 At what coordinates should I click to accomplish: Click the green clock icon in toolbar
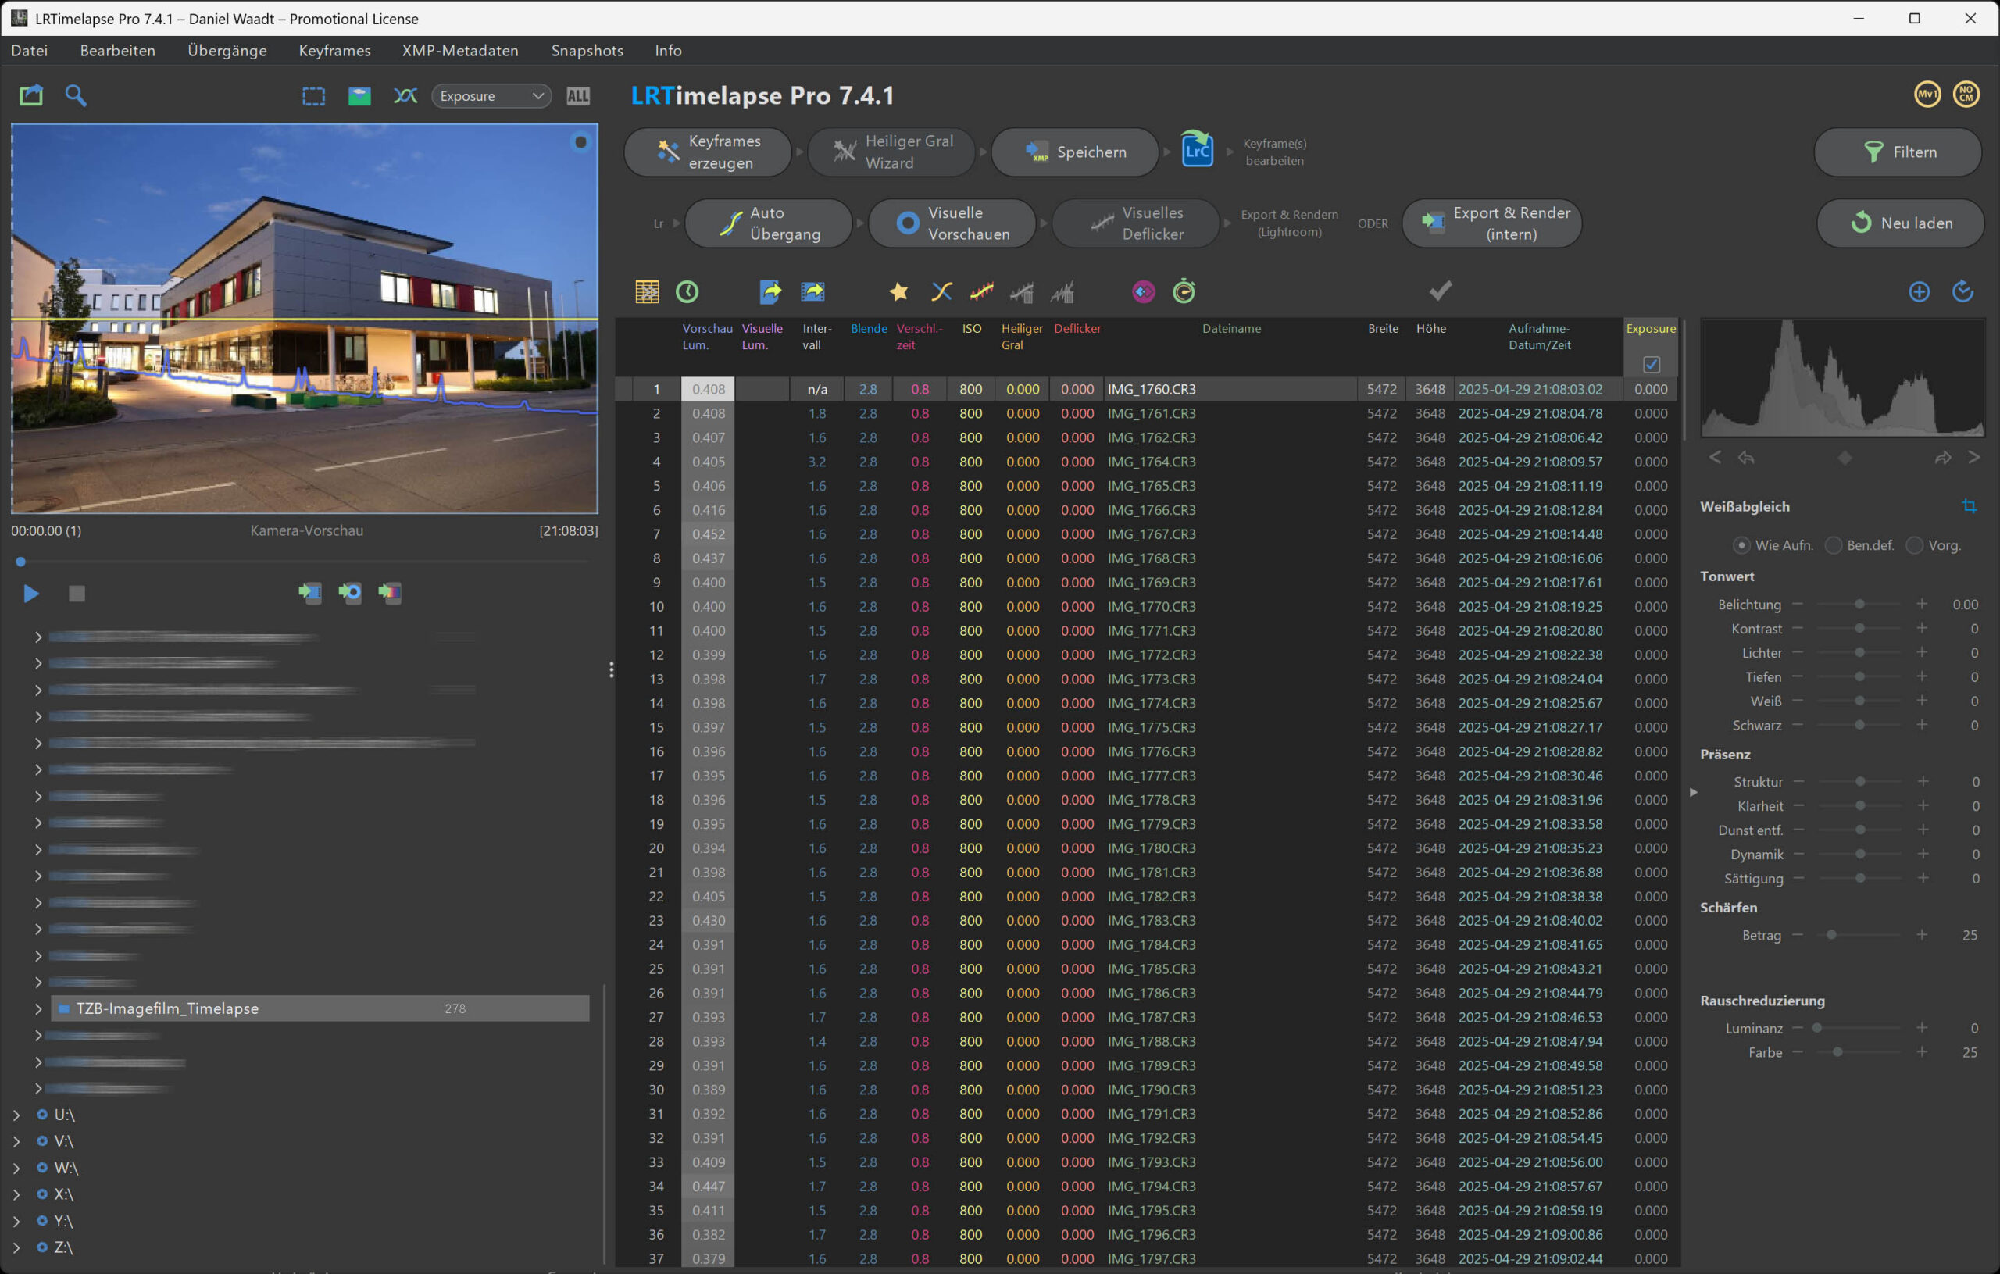tap(687, 291)
